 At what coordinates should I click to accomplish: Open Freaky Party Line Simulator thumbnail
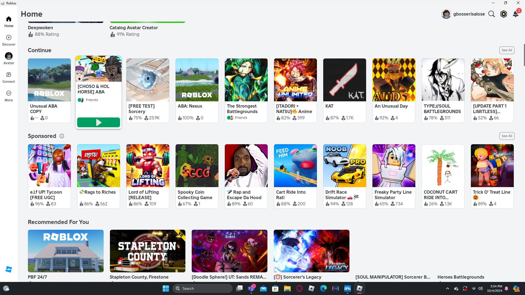coord(394,166)
